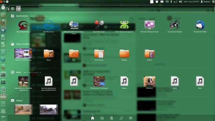Click the Ubuntu dash home button
The image size is (215, 121).
(3, 8)
